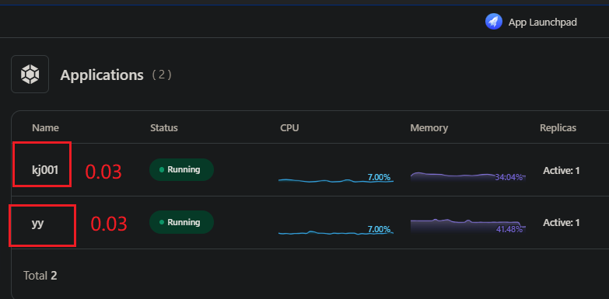View the kj001 Memory usage graph
Viewport: 609px width, 299px height.
468,177
